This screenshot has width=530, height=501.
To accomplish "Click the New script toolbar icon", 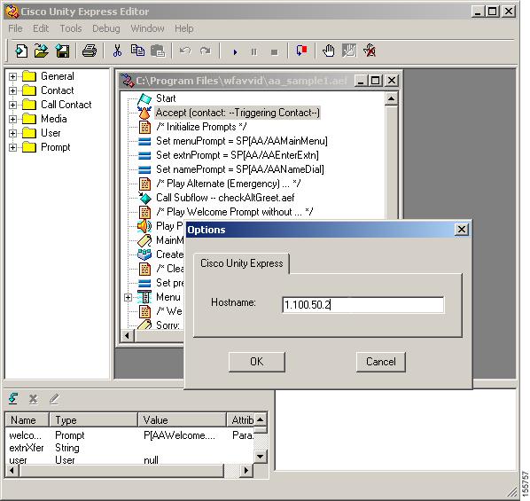I will coord(21,51).
